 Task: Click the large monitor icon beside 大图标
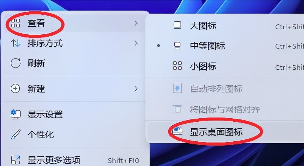point(177,25)
